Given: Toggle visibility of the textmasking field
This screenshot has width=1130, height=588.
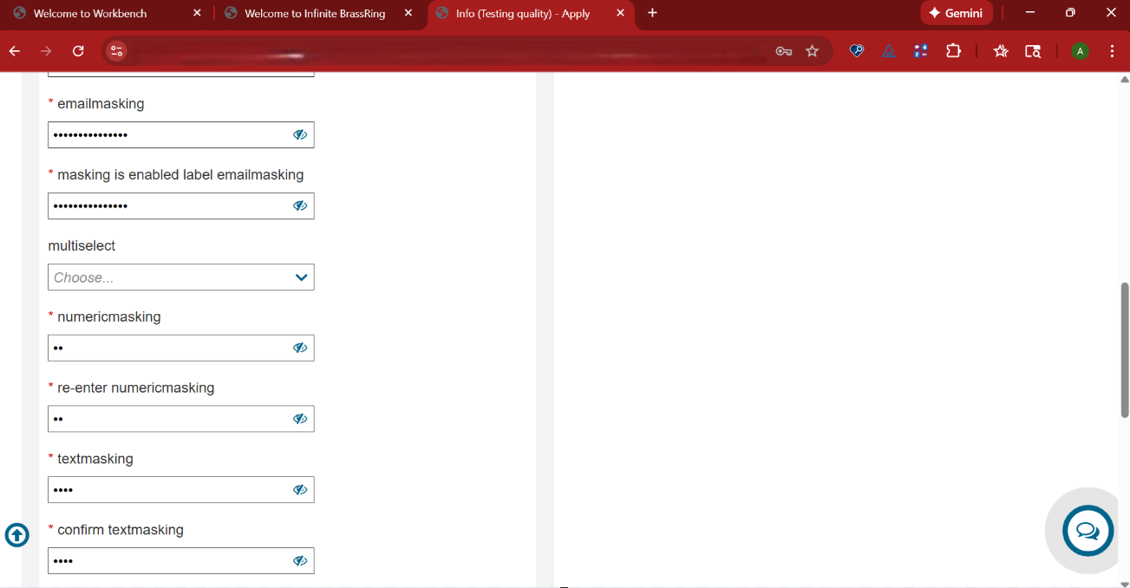Looking at the screenshot, I should (x=300, y=490).
